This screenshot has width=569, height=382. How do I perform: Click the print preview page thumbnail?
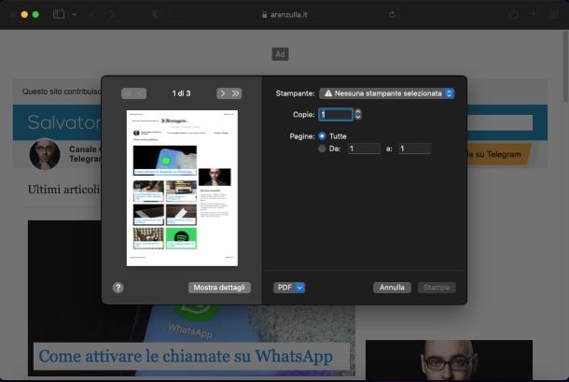182,188
